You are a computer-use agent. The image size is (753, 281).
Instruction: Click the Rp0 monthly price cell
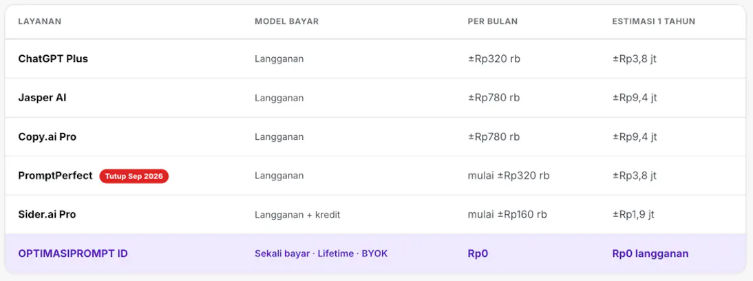(478, 253)
